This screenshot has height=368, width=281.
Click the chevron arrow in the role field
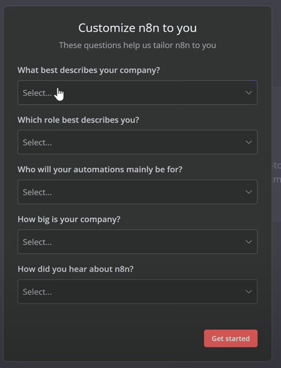pyautogui.click(x=249, y=142)
